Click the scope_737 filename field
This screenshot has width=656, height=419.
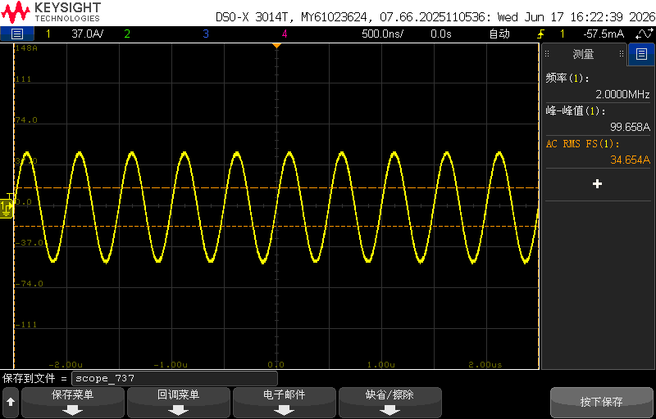coord(175,379)
